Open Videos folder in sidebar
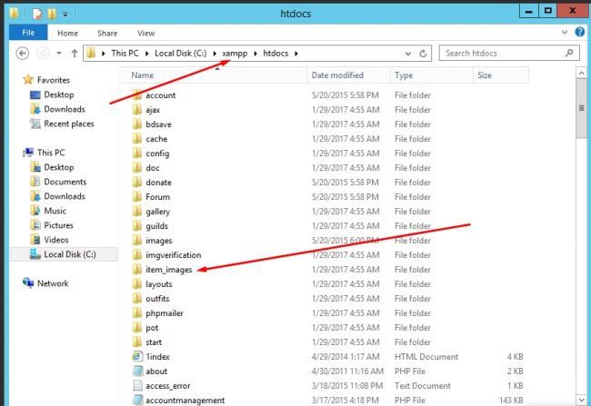The height and width of the screenshot is (406, 591). pyautogui.click(x=56, y=240)
